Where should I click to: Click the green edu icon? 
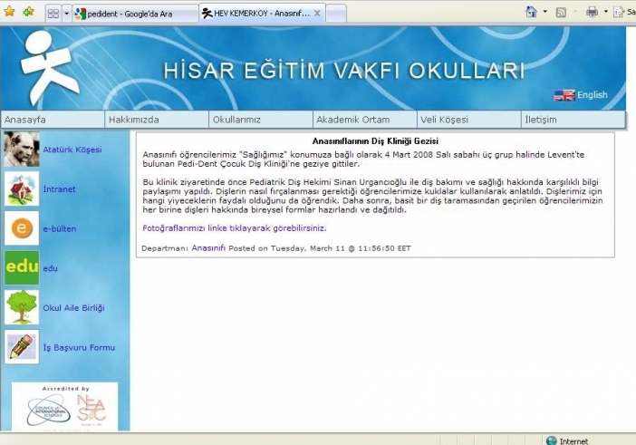coord(22,268)
